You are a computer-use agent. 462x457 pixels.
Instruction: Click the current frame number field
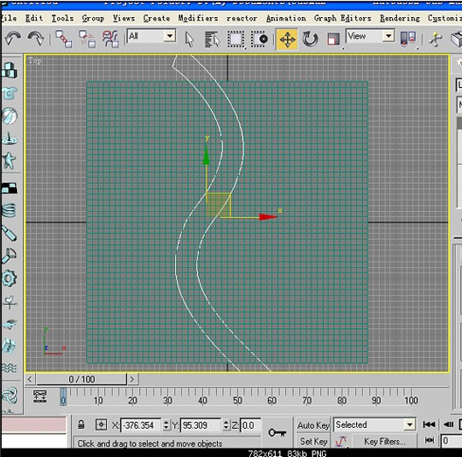(x=451, y=441)
